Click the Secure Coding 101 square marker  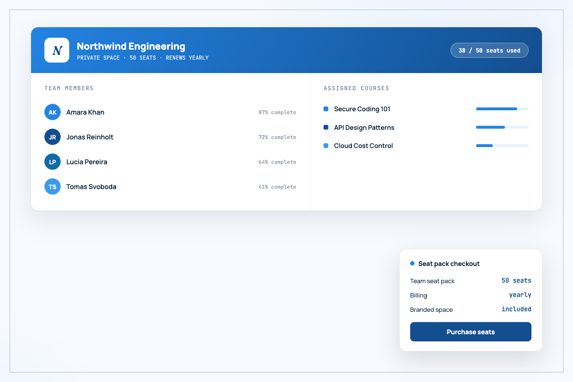point(326,109)
